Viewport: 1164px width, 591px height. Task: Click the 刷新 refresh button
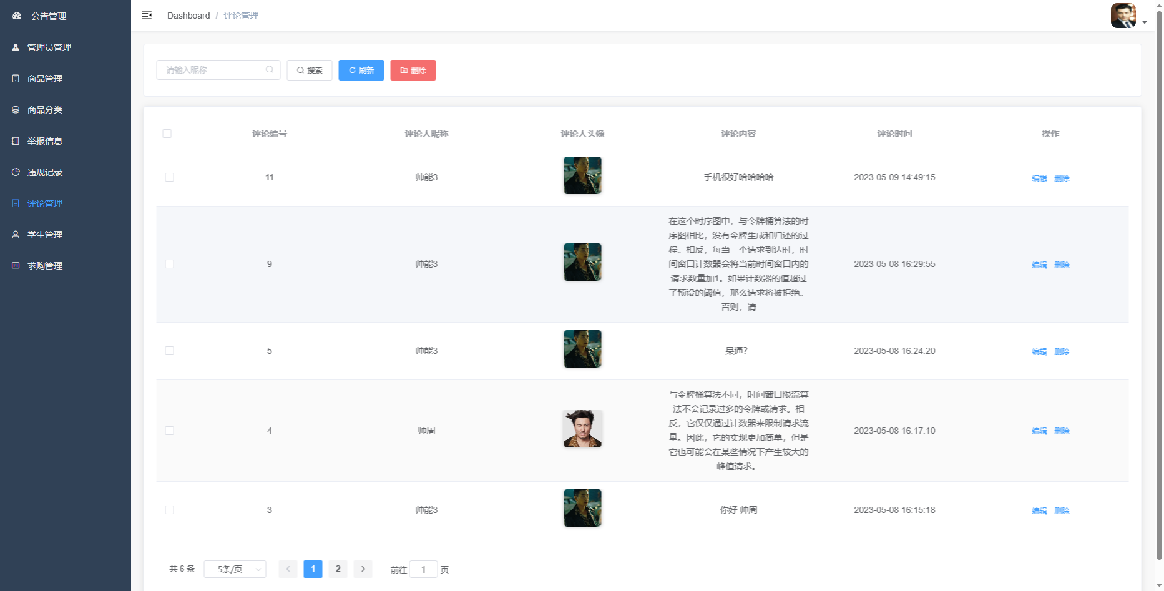361,70
